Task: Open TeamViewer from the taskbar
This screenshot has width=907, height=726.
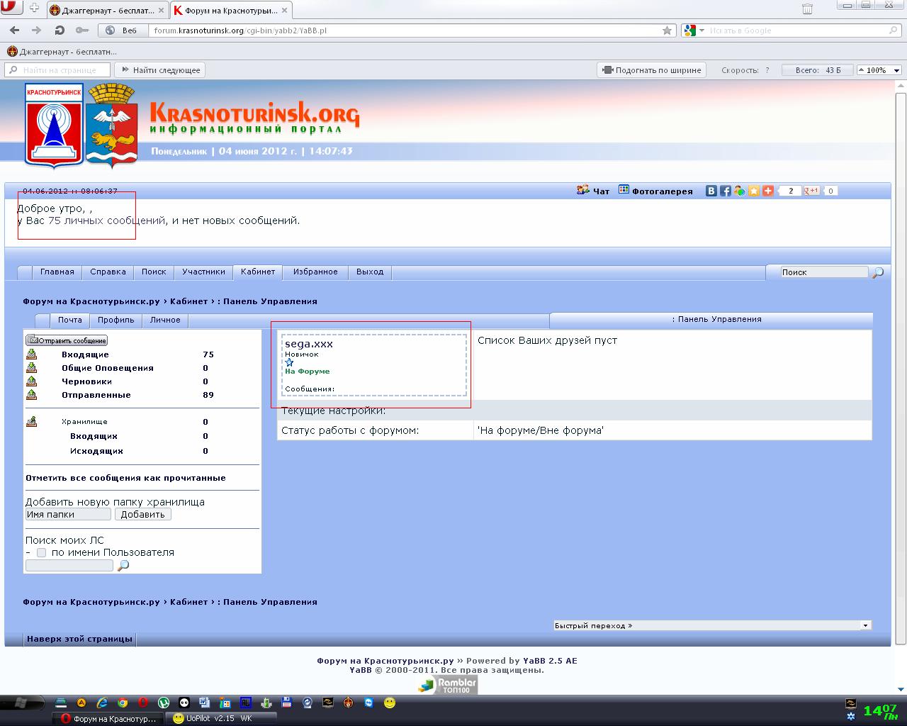Action: tap(368, 703)
